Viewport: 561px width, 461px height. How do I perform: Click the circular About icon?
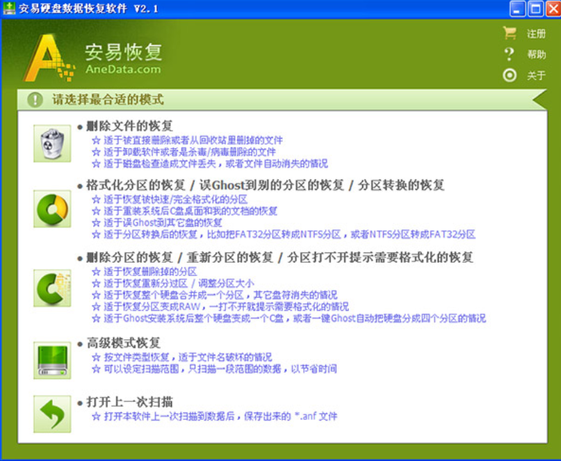(x=510, y=76)
